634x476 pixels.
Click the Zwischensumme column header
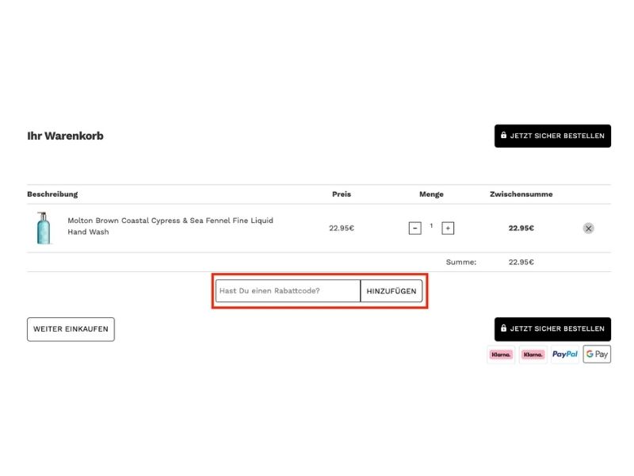point(521,194)
